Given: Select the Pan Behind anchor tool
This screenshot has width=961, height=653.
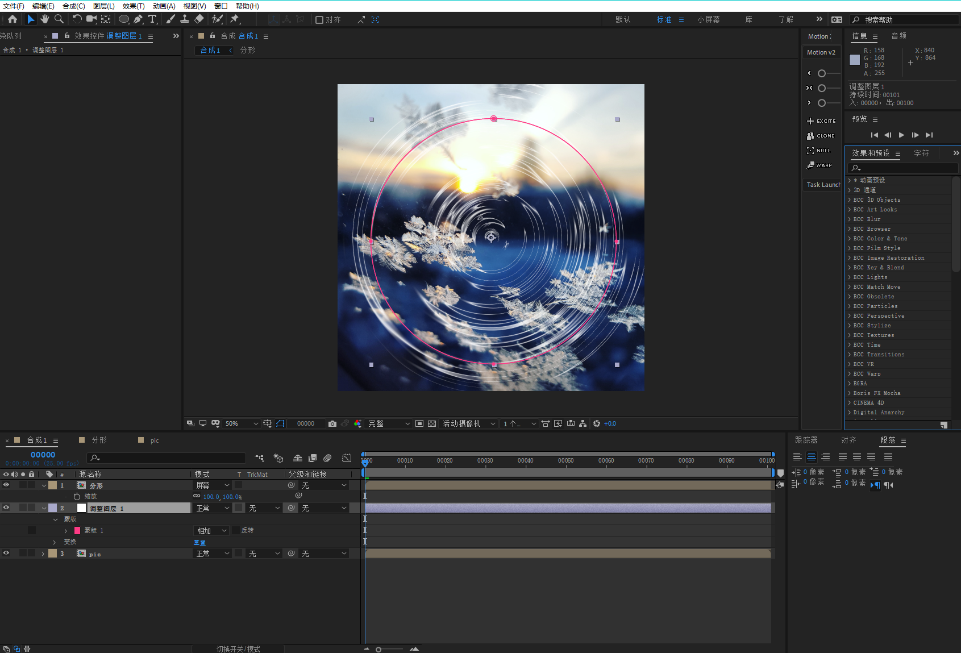Looking at the screenshot, I should coord(106,19).
